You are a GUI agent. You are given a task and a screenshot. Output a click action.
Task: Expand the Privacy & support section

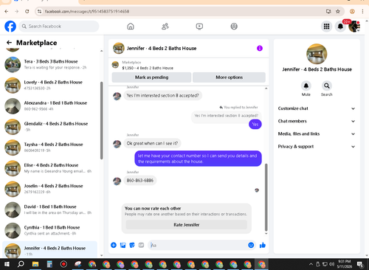pyautogui.click(x=317, y=147)
